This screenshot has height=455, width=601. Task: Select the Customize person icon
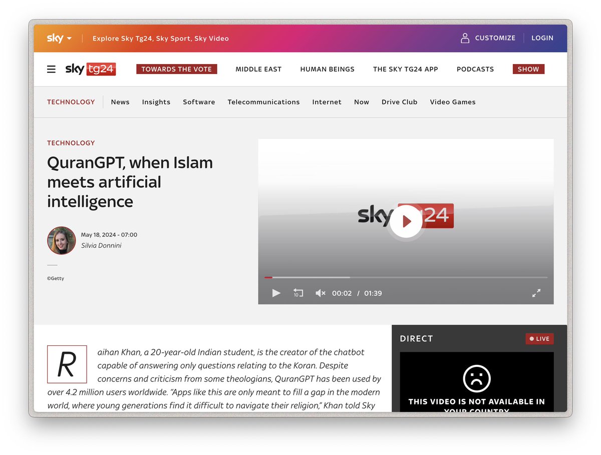click(465, 38)
